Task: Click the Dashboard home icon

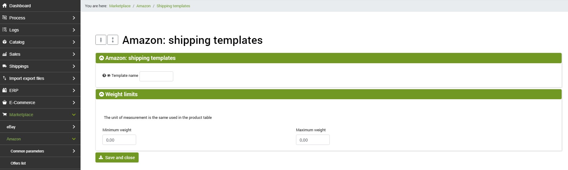Action: 5,5
